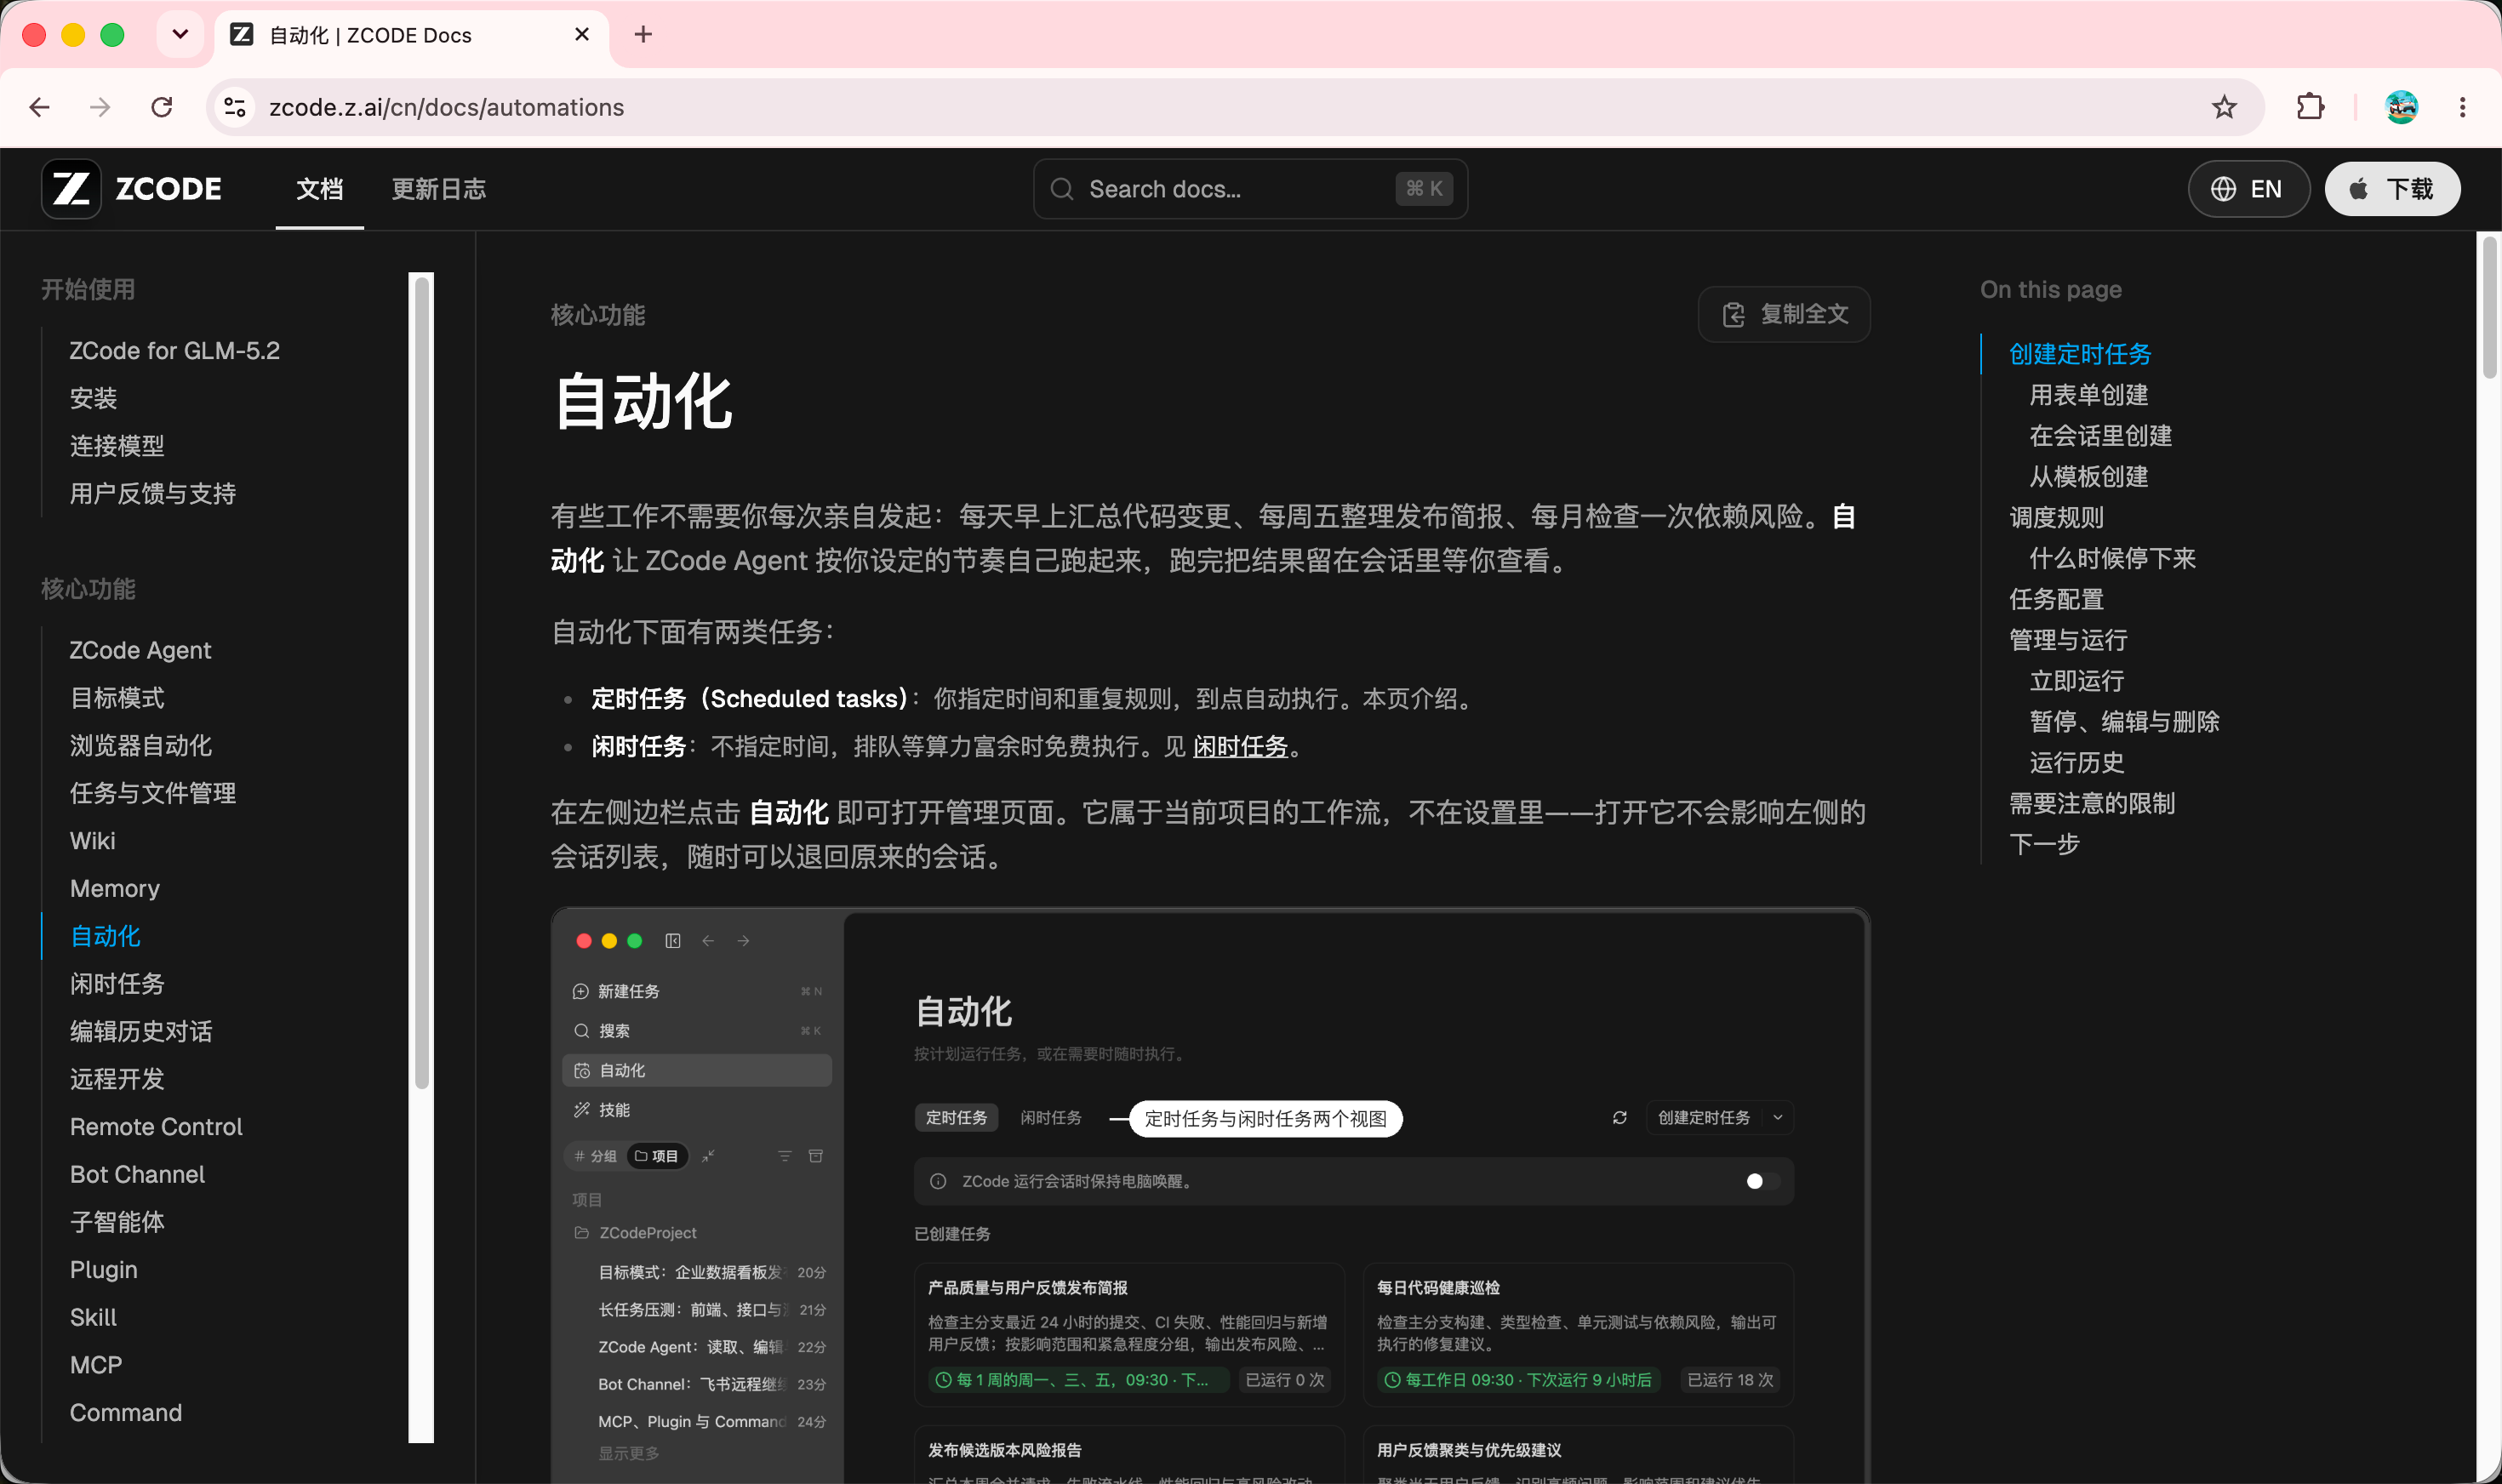Screen dimensions: 2502x1484
Task: Click the 创建定时任务 button in the screenshot
Action: pyautogui.click(x=1704, y=1118)
